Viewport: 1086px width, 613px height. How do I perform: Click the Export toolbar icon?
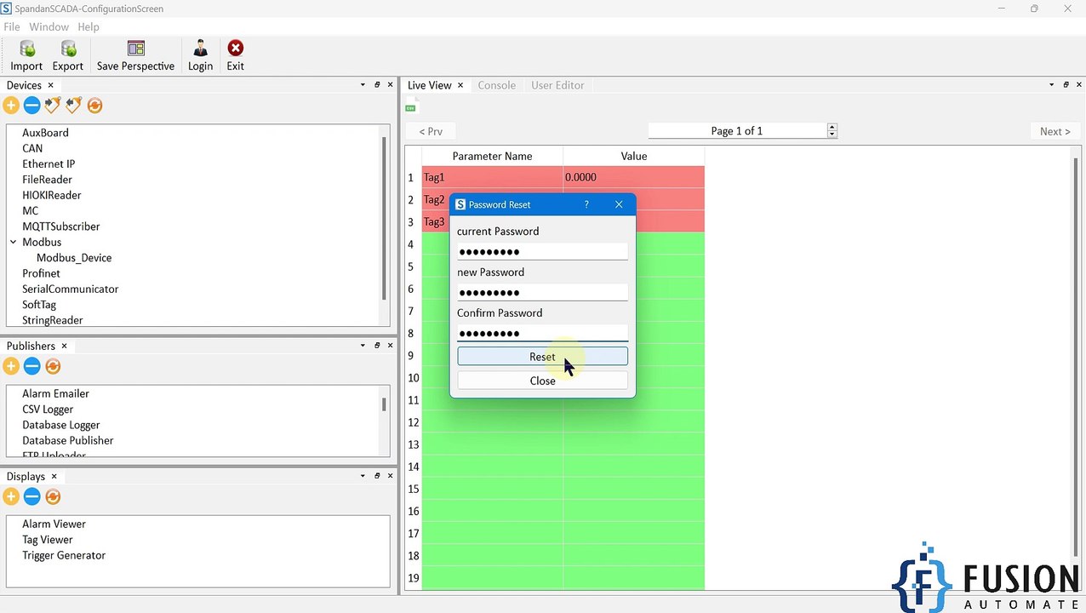(68, 56)
